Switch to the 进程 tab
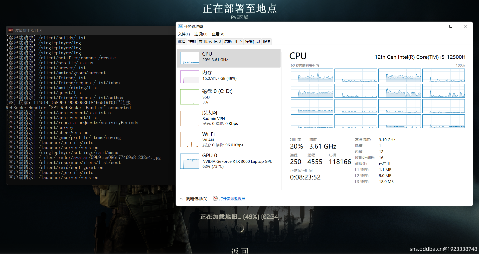This screenshot has width=479, height=254. [x=181, y=42]
